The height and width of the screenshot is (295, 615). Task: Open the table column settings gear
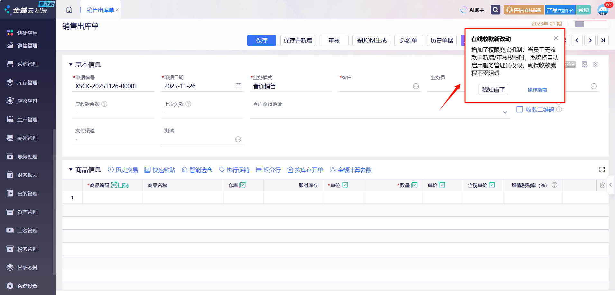coord(602,185)
